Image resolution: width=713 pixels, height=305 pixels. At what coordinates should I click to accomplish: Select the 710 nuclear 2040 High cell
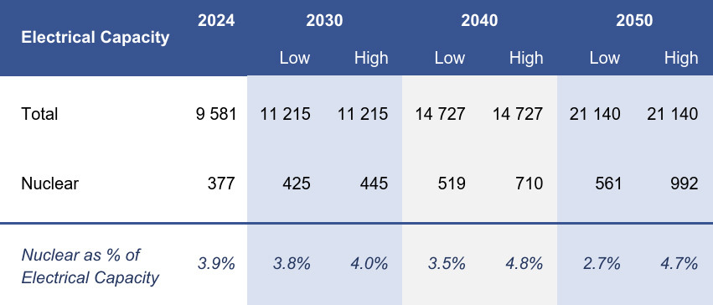click(529, 184)
